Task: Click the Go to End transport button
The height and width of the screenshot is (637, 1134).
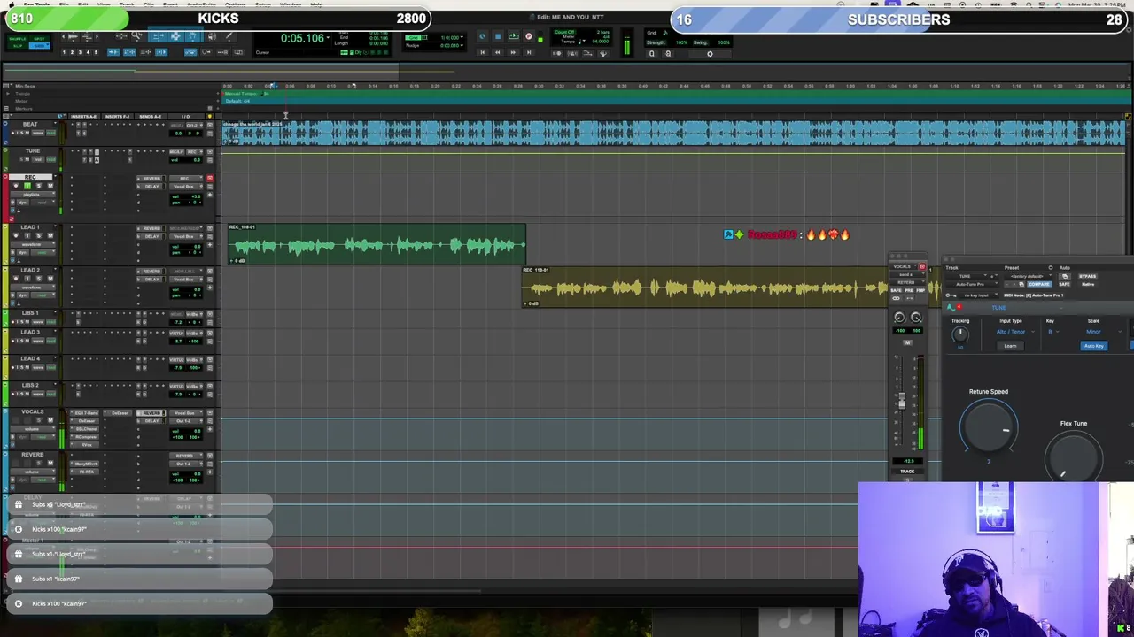Action: coord(529,52)
